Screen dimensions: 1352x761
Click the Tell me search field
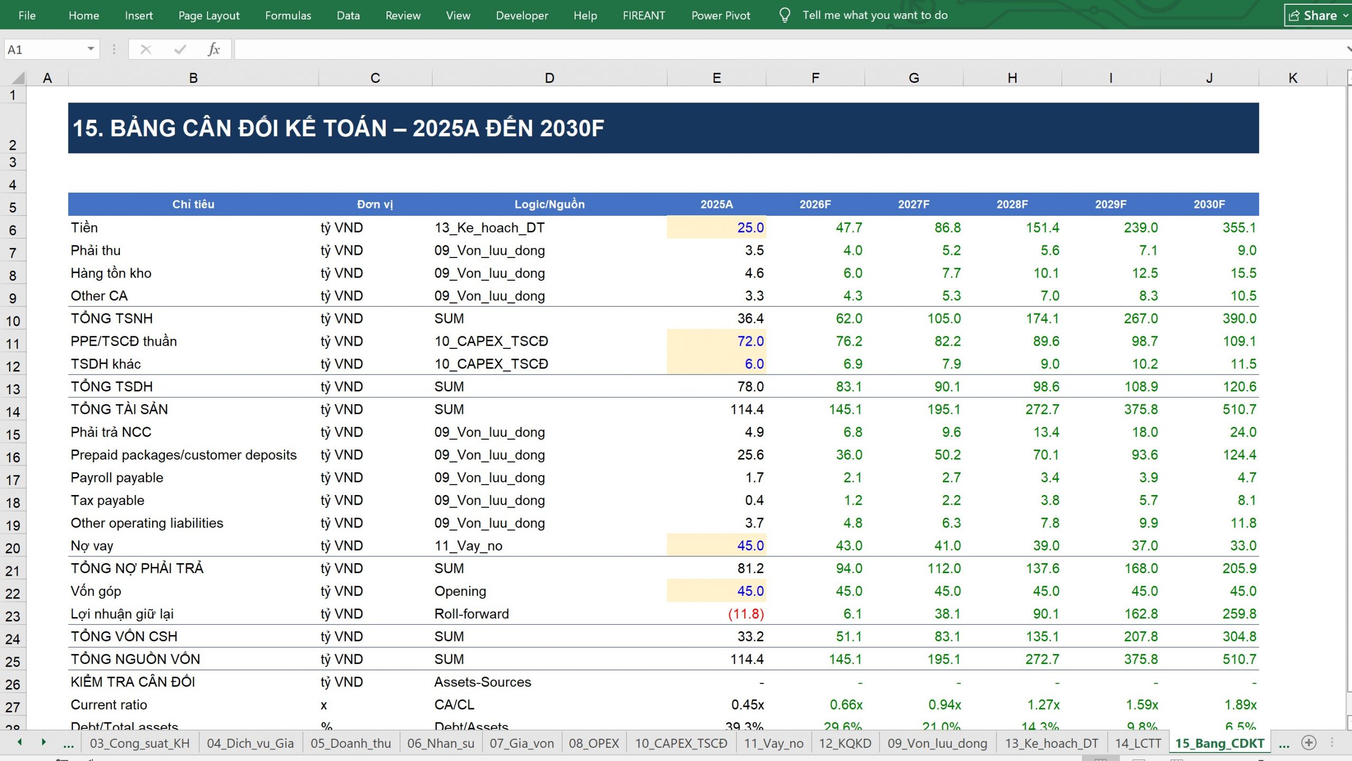click(x=875, y=15)
